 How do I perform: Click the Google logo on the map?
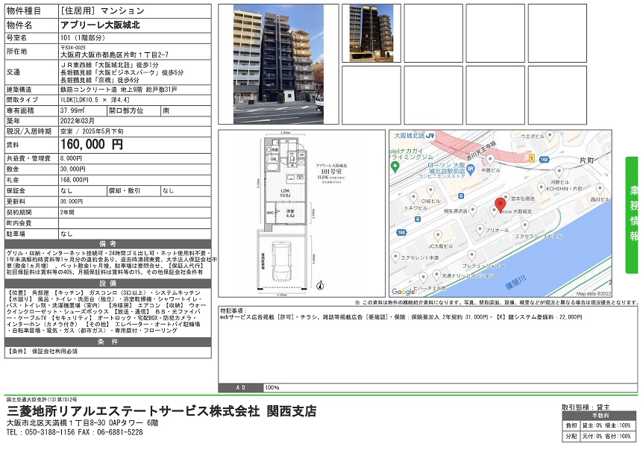point(404,291)
